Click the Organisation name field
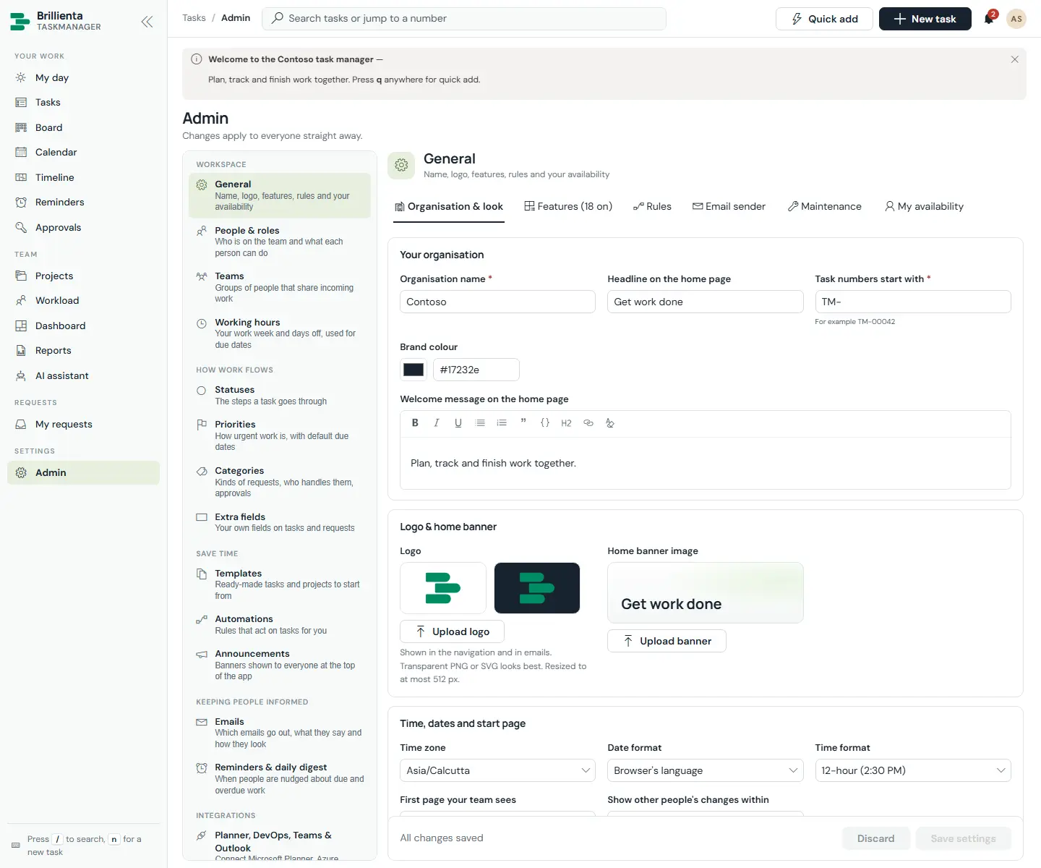This screenshot has height=868, width=1041. coord(497,302)
